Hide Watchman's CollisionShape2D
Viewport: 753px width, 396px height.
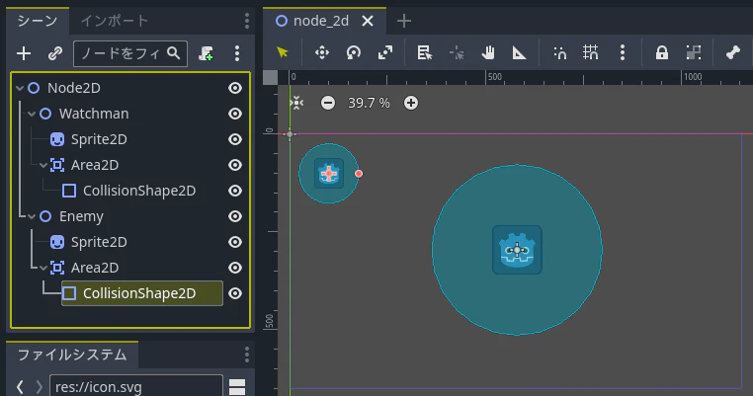coord(235,191)
